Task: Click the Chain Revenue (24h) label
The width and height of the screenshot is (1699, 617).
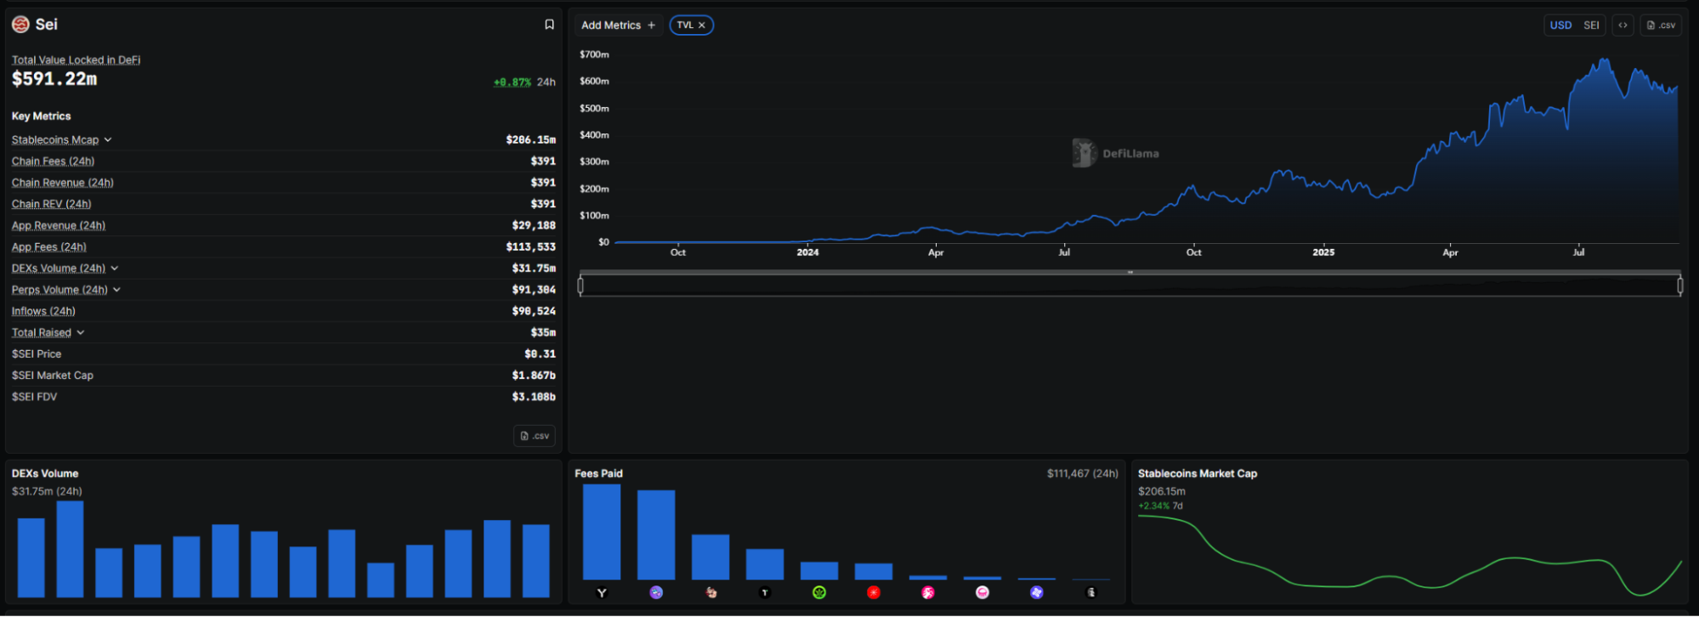Action: click(62, 183)
